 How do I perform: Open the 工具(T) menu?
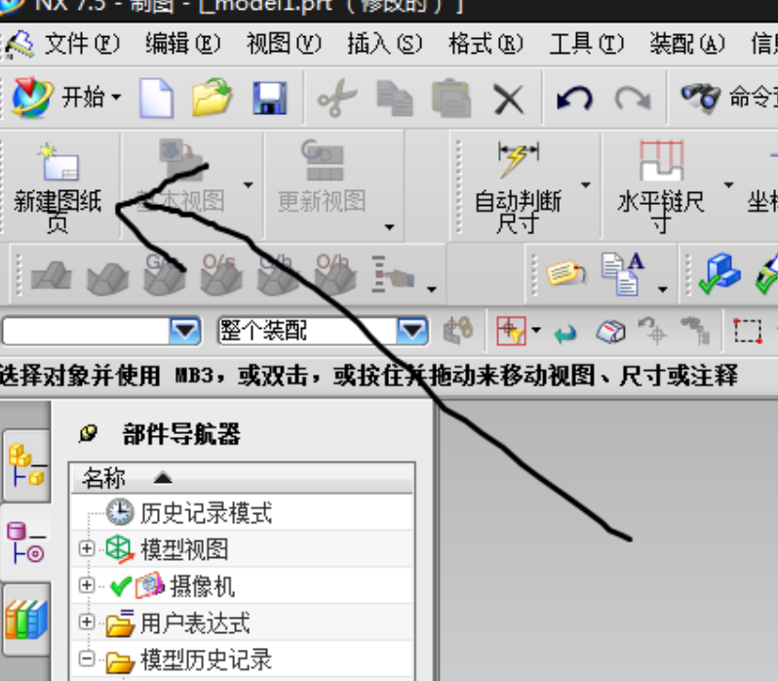pos(587,44)
